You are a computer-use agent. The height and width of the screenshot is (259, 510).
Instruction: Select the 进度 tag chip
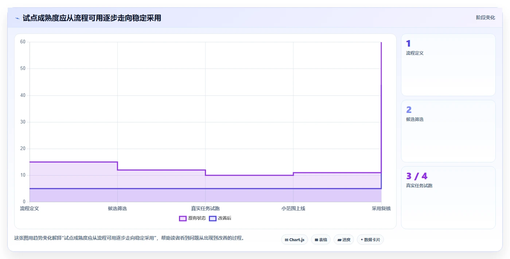pyautogui.click(x=344, y=240)
